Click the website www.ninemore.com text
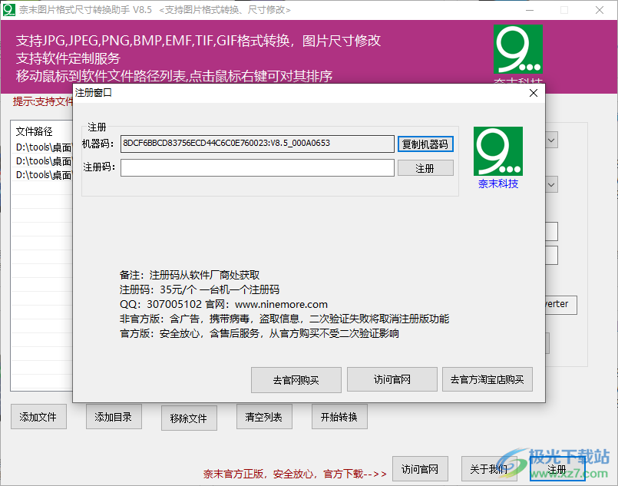The height and width of the screenshot is (486, 618). click(281, 304)
